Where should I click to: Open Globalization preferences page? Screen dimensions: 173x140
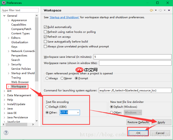(x=20, y=42)
